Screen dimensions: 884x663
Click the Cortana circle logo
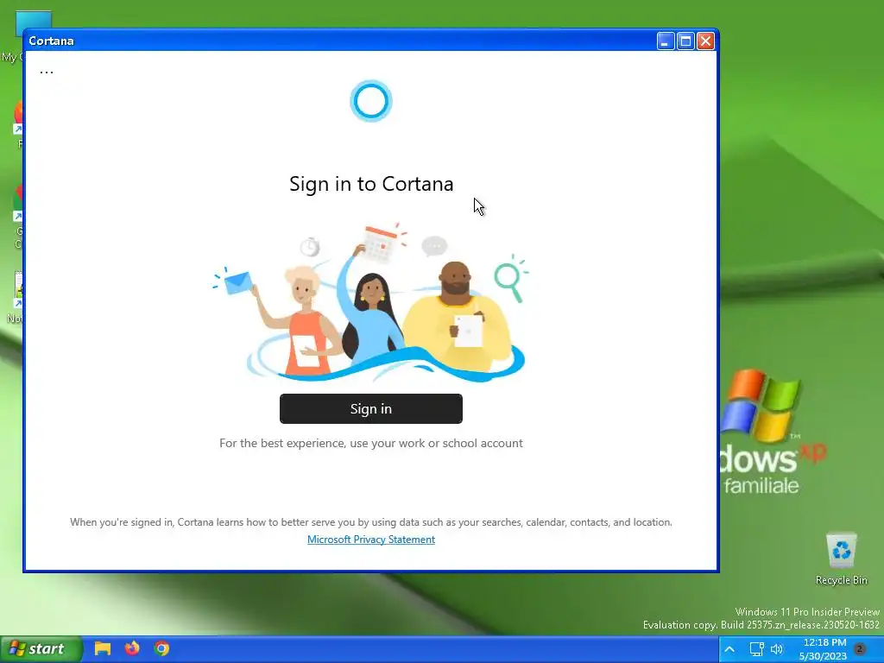[x=371, y=101]
